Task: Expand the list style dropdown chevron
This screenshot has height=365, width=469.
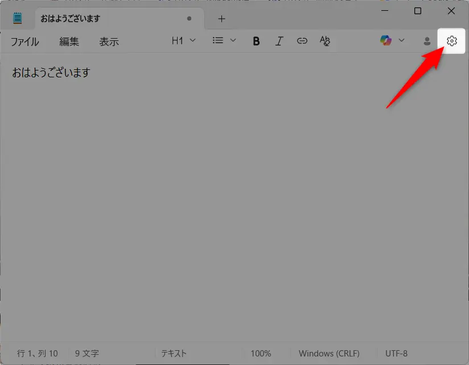Action: click(233, 40)
